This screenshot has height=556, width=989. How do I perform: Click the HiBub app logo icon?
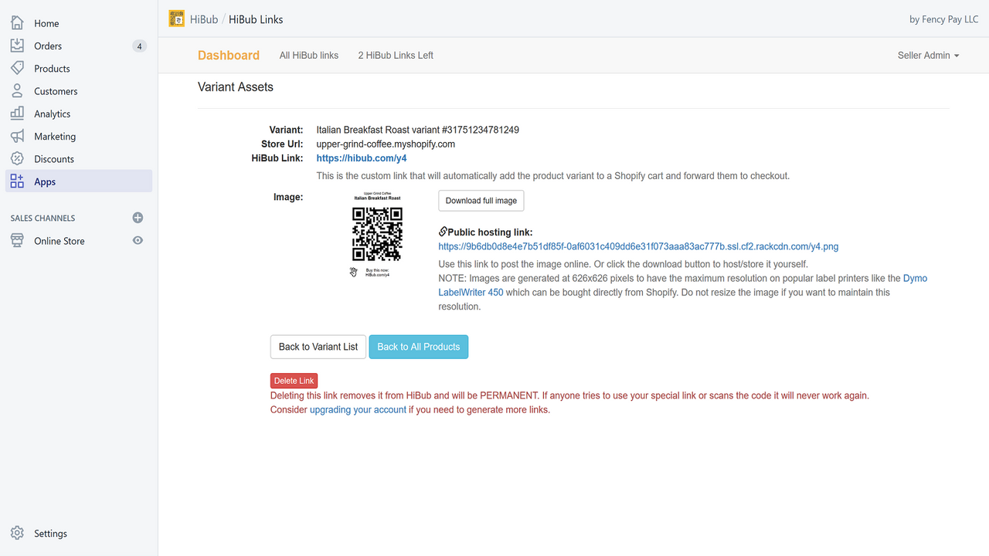[x=177, y=19]
